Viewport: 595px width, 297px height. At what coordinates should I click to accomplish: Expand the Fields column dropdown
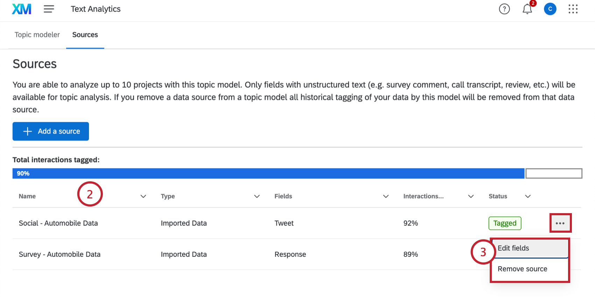(386, 196)
